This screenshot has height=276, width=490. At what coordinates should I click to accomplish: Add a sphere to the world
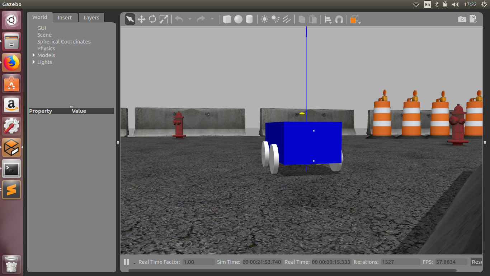coord(238,19)
